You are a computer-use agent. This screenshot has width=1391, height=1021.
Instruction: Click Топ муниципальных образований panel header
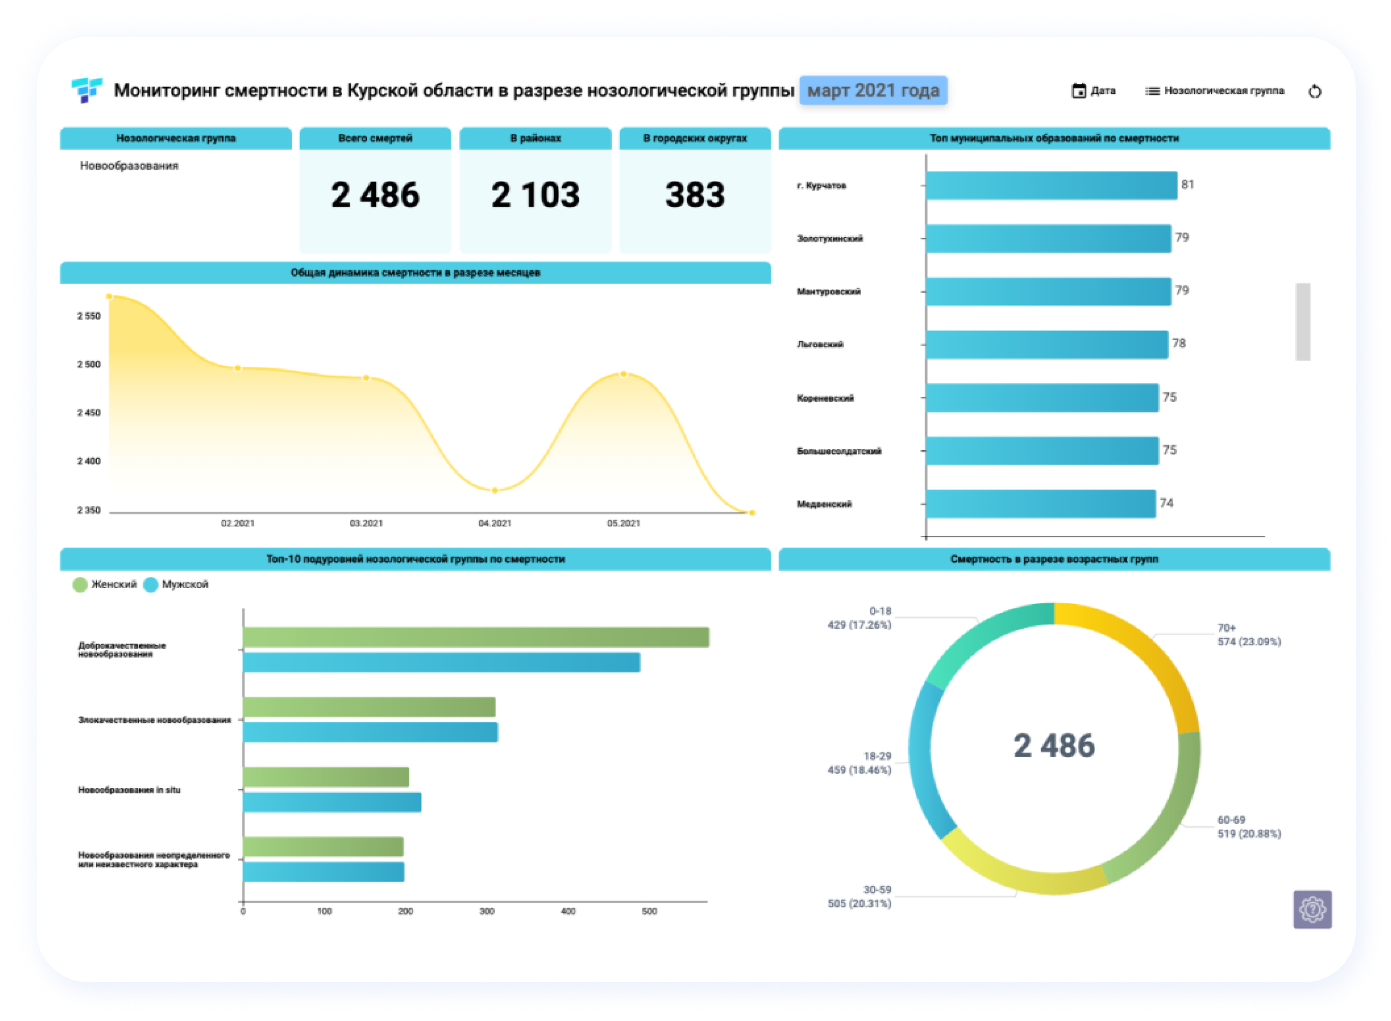tap(1054, 138)
